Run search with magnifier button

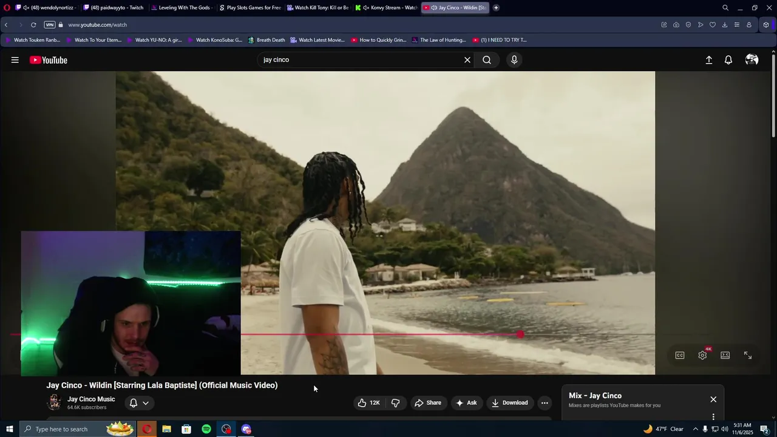pos(487,60)
